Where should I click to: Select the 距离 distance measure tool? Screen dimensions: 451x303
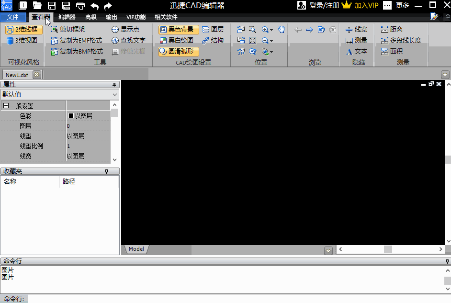[x=392, y=30]
